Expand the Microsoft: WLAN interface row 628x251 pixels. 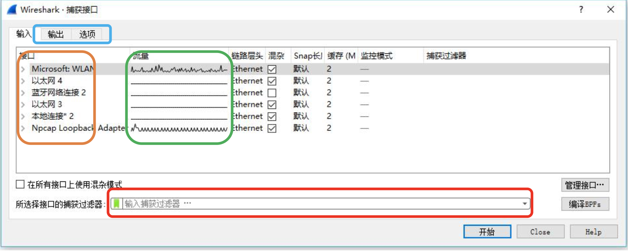(x=23, y=69)
